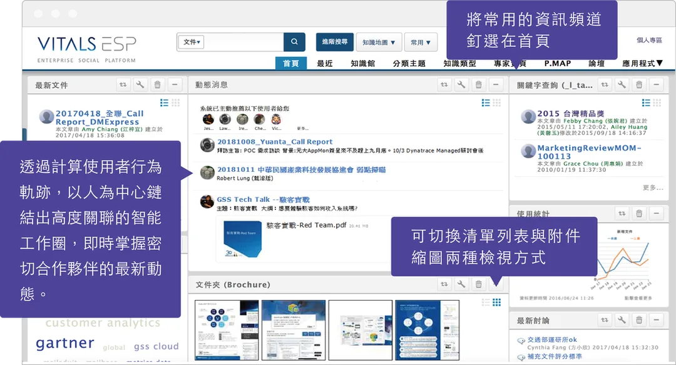676x365 pixels.
Task: Delete 使用統計 panel using trash icon
Action: 639,213
